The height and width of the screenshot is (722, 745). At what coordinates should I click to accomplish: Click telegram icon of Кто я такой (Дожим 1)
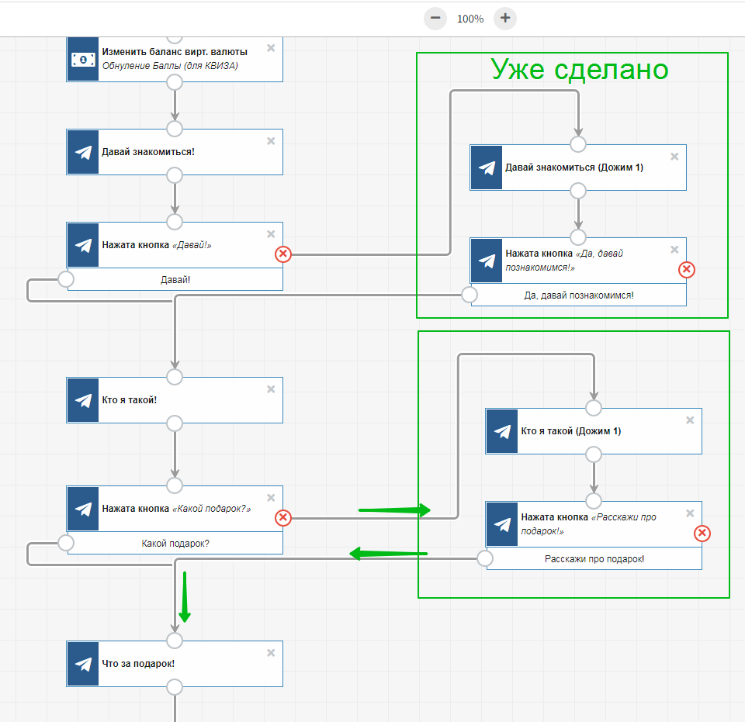502,431
